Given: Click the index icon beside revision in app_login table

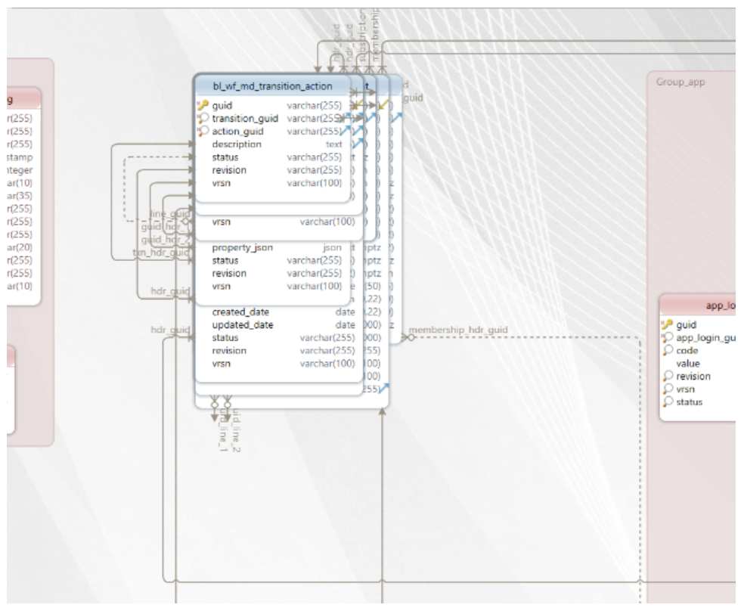Looking at the screenshot, I should pyautogui.click(x=667, y=377).
